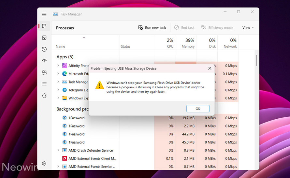Screen dimensions: 290x178
Task: Open the View dropdown menu
Action: click(x=248, y=28)
